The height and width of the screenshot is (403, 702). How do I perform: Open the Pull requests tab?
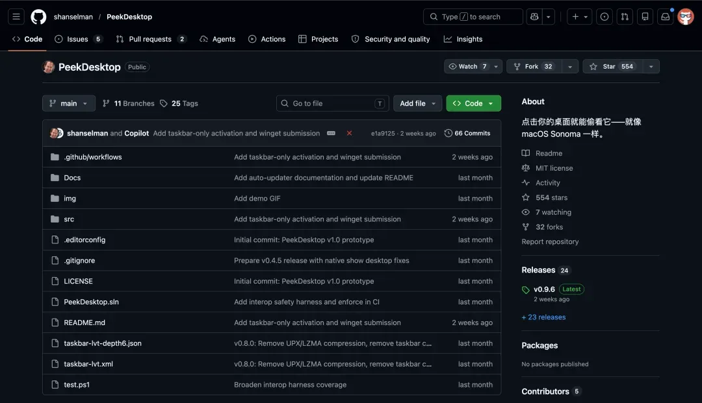(x=151, y=39)
